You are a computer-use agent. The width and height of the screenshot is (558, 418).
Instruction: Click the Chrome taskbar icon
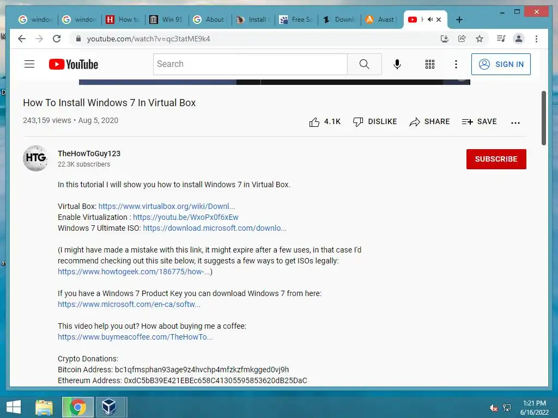(77, 407)
